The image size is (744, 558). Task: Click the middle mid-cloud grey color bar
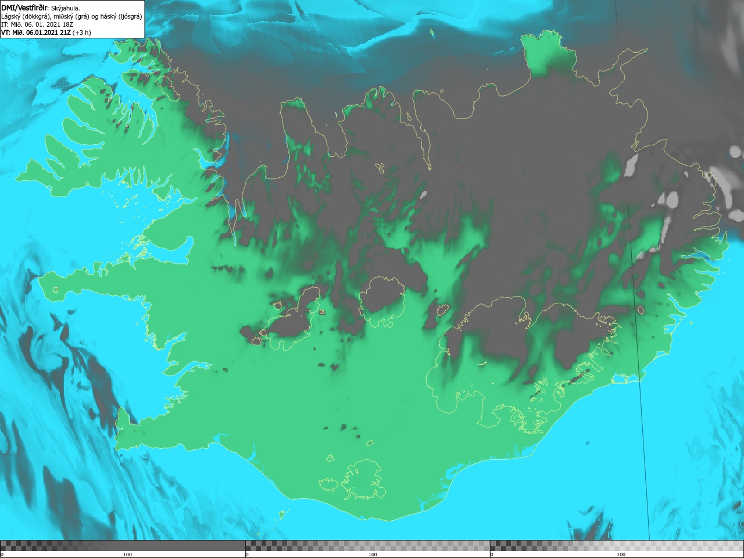(367, 546)
